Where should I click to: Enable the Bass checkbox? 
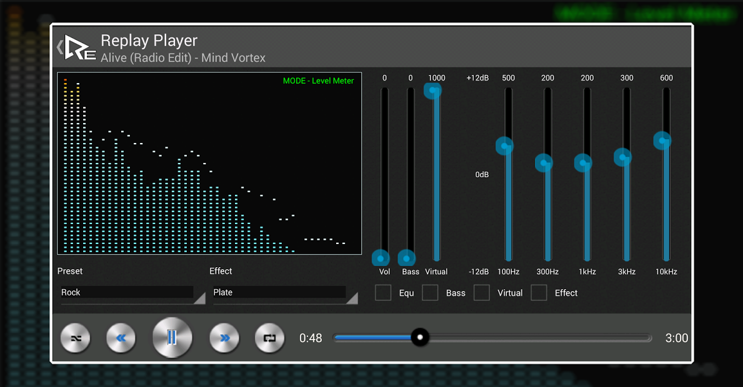(x=430, y=293)
